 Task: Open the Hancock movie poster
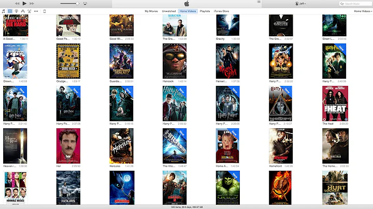(x=175, y=61)
